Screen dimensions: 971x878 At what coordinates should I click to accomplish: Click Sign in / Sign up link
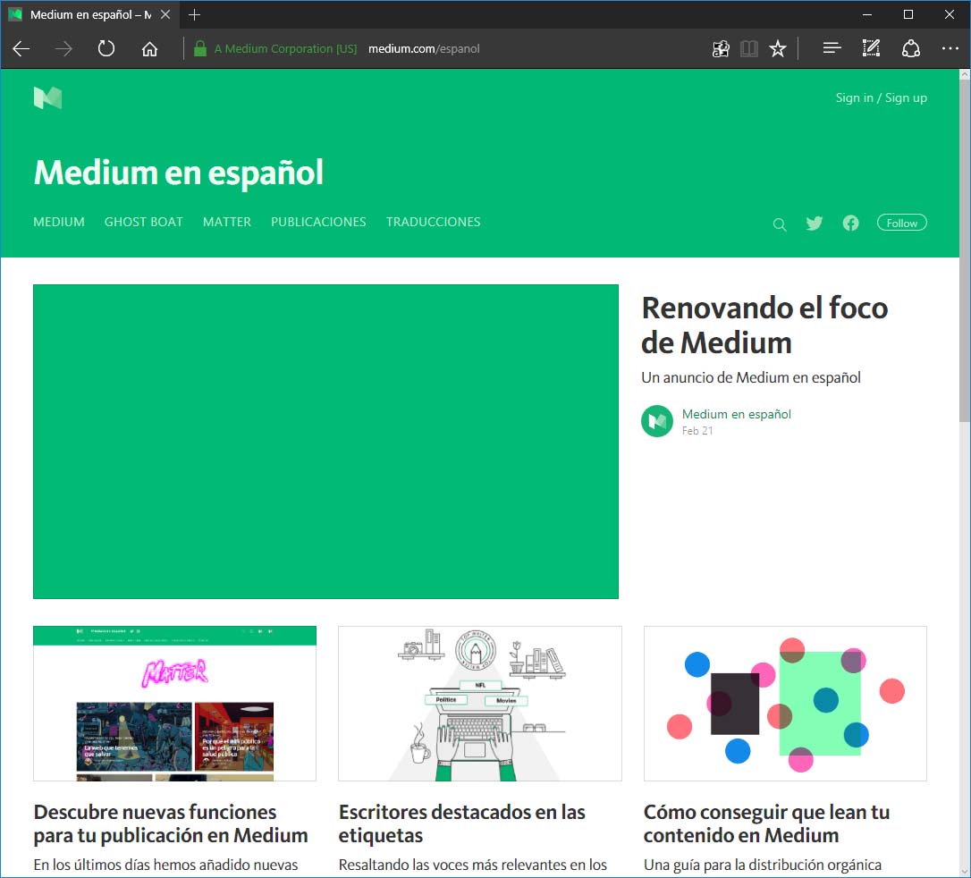click(882, 97)
